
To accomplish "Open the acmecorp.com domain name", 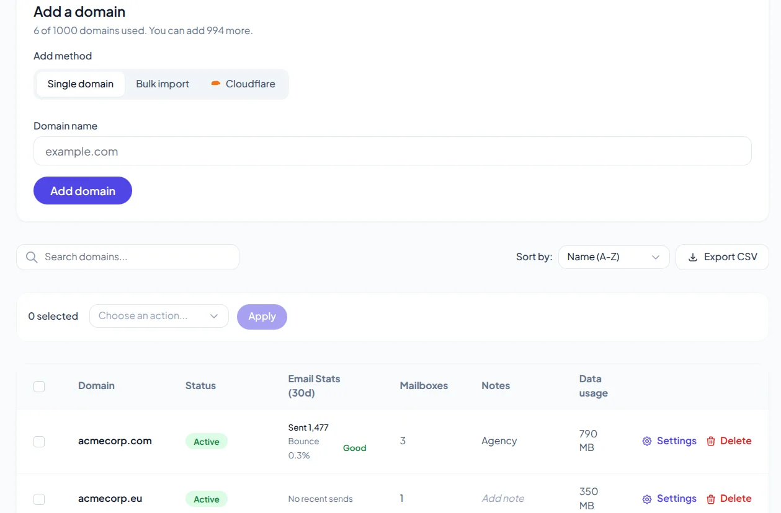I will pyautogui.click(x=115, y=441).
